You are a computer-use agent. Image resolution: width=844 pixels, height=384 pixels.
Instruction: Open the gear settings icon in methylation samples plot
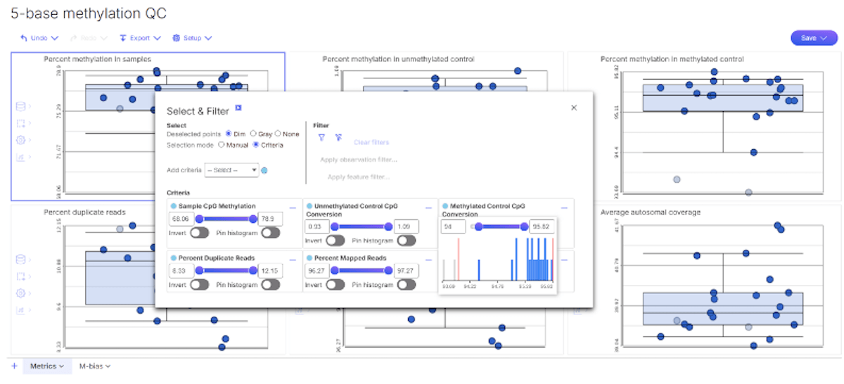pos(20,139)
